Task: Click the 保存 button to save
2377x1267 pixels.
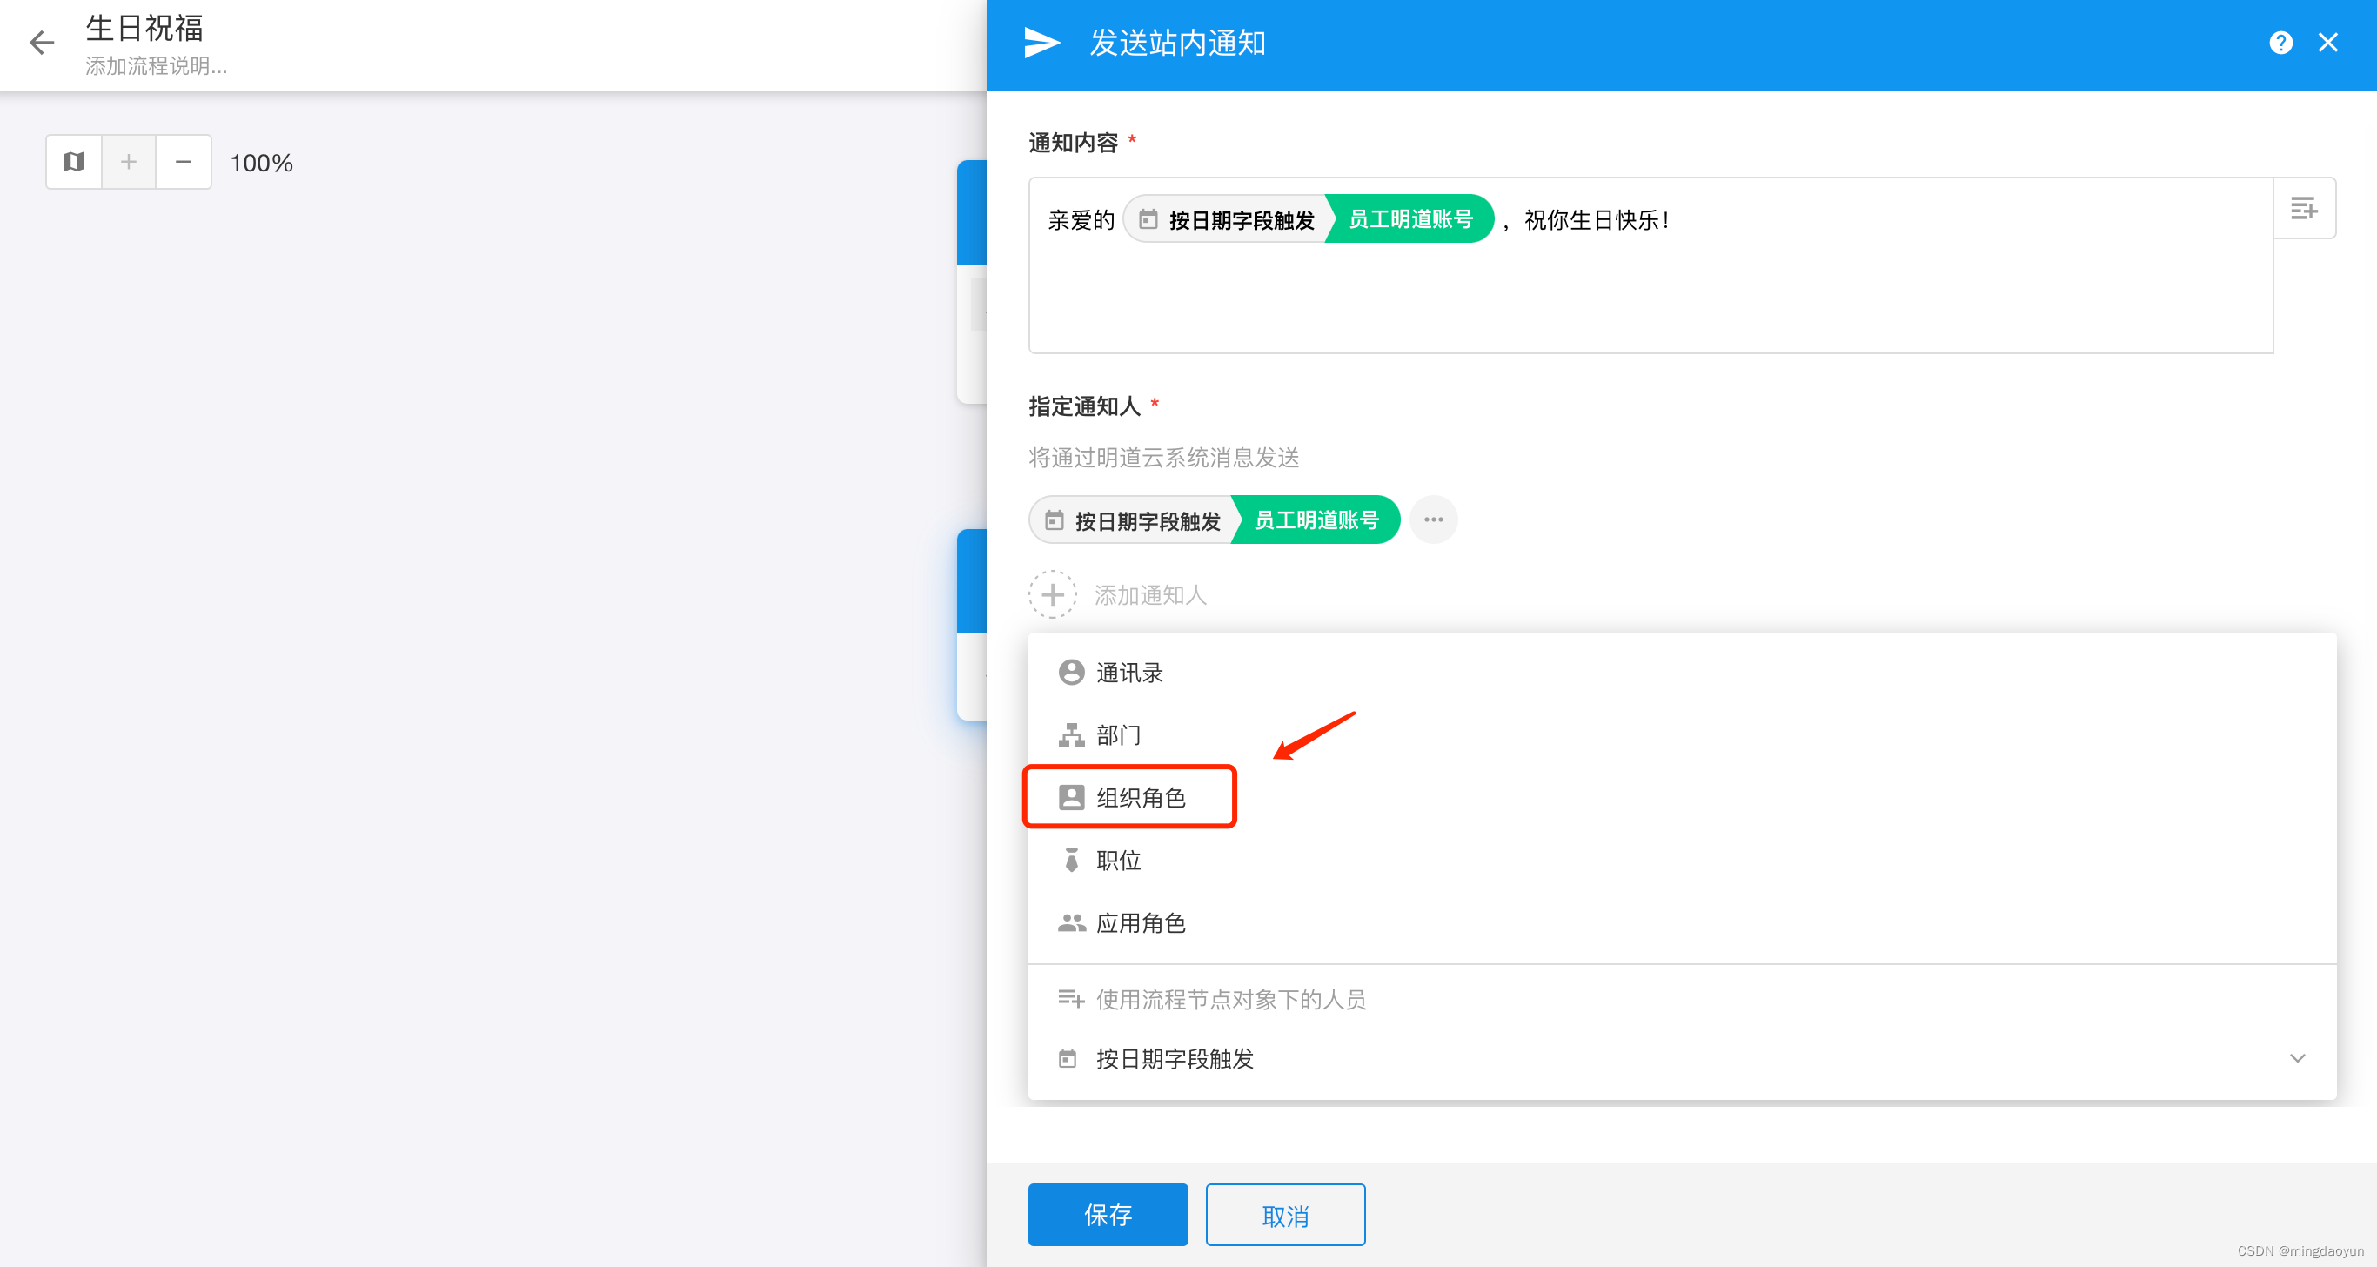Action: (1108, 1215)
